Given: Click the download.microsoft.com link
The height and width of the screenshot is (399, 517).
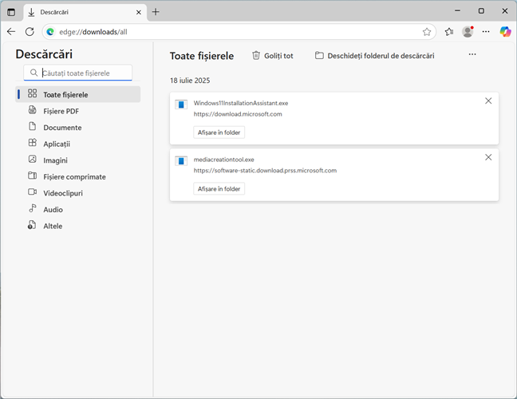Looking at the screenshot, I should [x=238, y=114].
